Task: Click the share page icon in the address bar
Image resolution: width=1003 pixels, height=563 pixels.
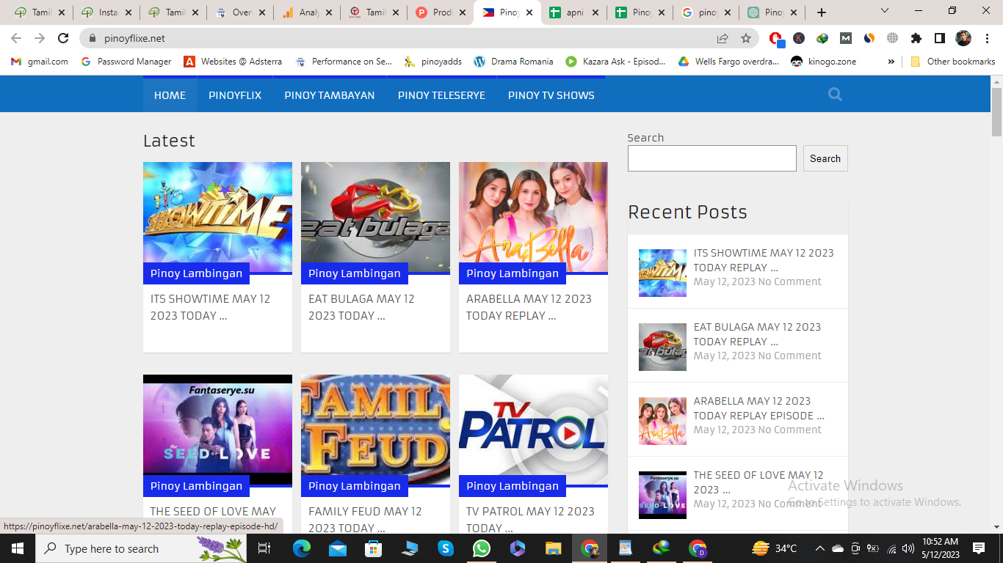Action: coord(723,38)
